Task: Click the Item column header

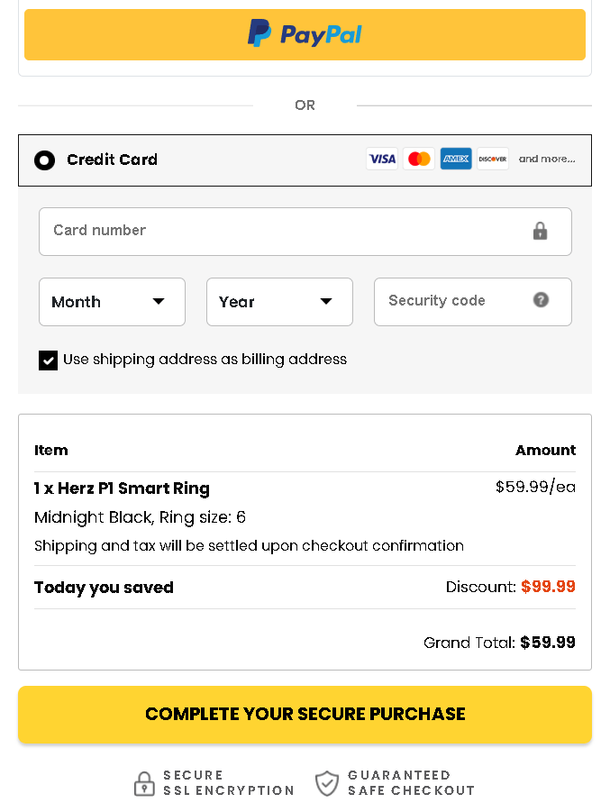Action: coord(50,450)
